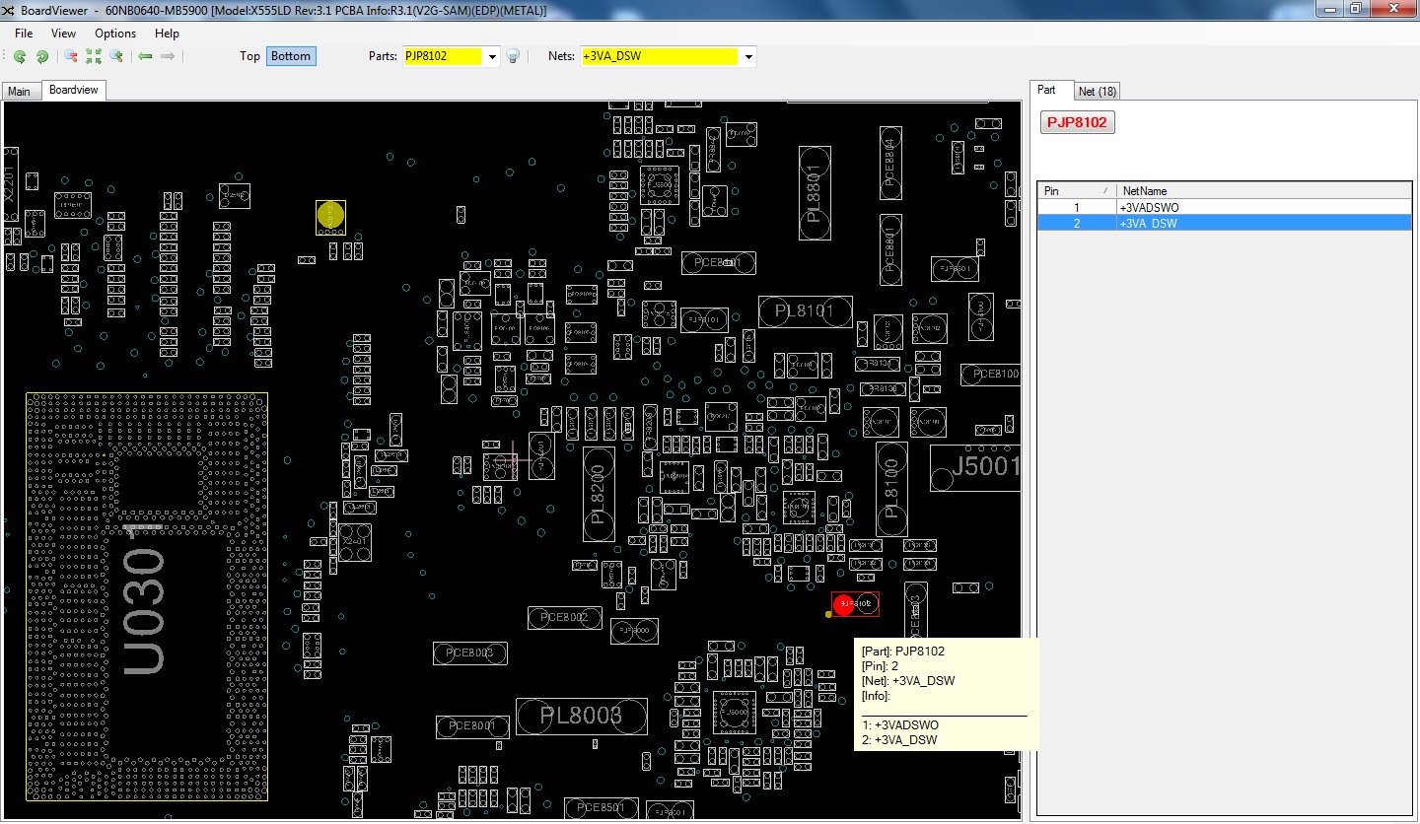This screenshot has height=824, width=1420.
Task: Click the J5001 connector on the board
Action: pos(975,467)
